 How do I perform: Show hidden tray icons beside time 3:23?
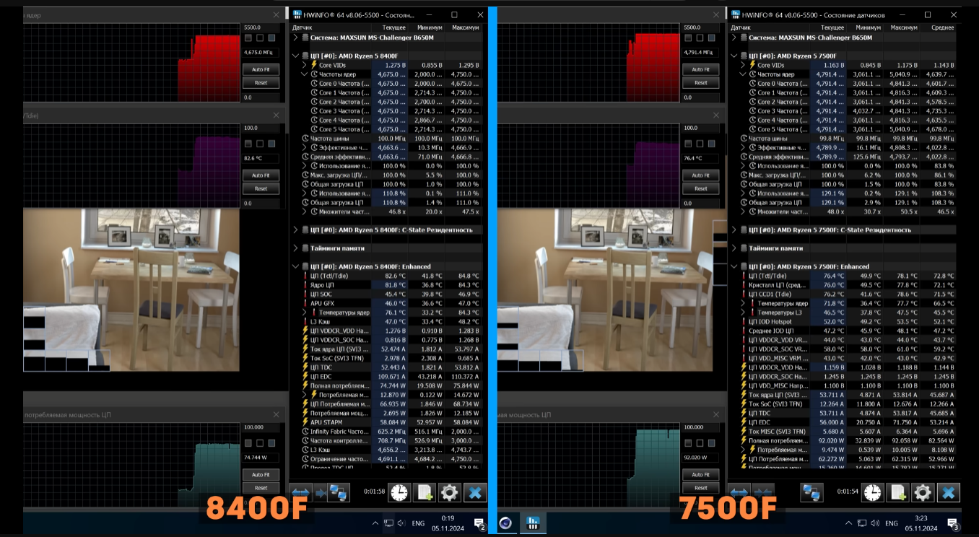pyautogui.click(x=849, y=523)
